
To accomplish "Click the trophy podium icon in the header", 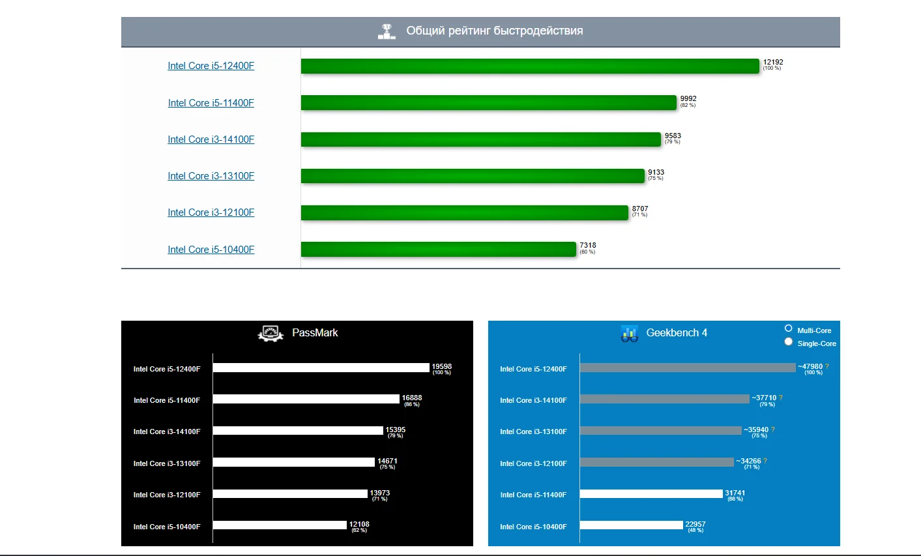I will point(387,31).
